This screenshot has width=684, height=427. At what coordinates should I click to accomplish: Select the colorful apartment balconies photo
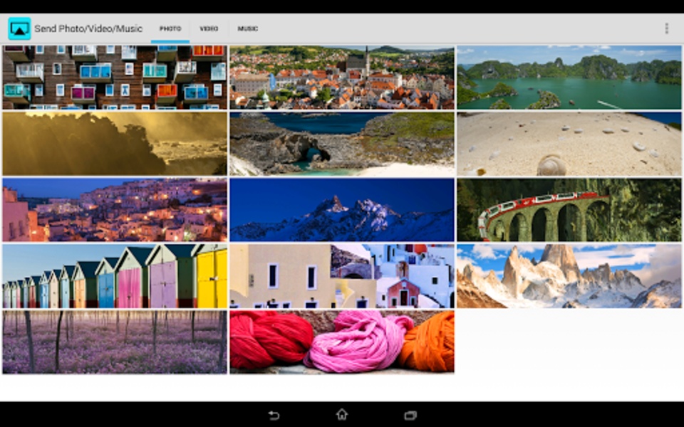(x=115, y=77)
